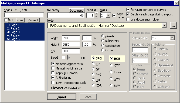The height and width of the screenshot is (103, 180).
Task: Close the Multipage export dialog
Action: point(176,3)
